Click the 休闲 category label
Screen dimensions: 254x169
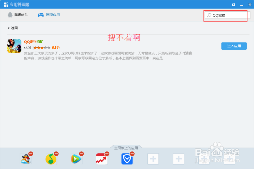tap(27, 47)
